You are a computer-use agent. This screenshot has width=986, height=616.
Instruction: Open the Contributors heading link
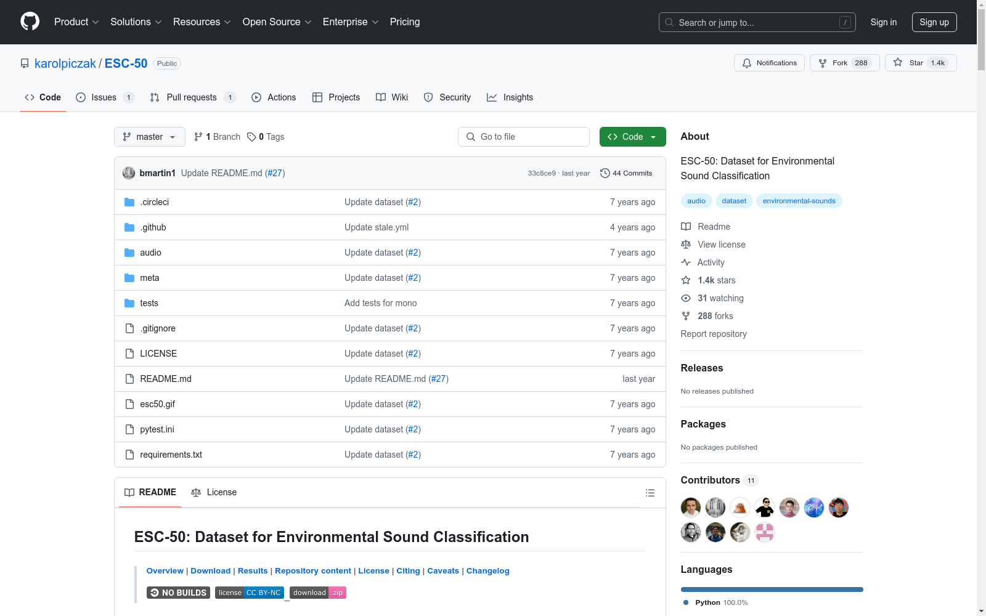[x=719, y=480]
